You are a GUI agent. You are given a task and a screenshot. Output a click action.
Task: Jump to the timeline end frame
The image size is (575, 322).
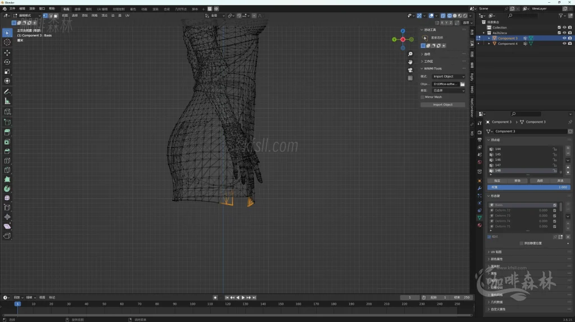pyautogui.click(x=254, y=298)
